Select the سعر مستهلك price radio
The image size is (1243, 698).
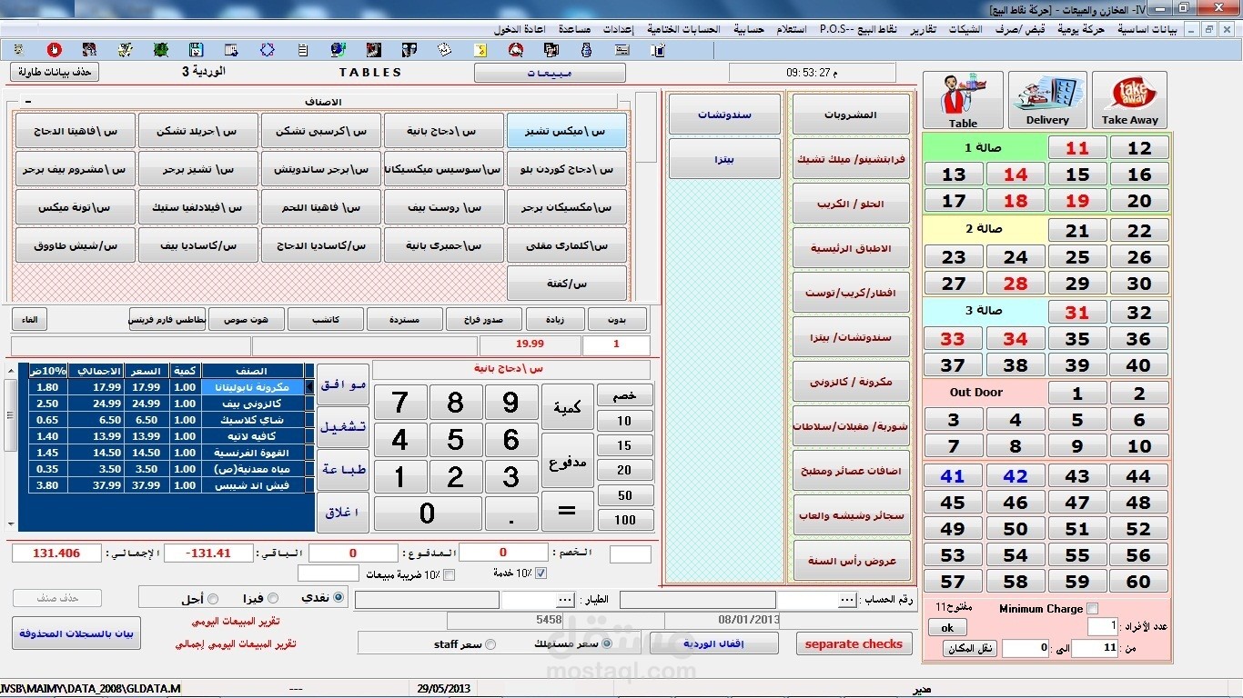(607, 643)
